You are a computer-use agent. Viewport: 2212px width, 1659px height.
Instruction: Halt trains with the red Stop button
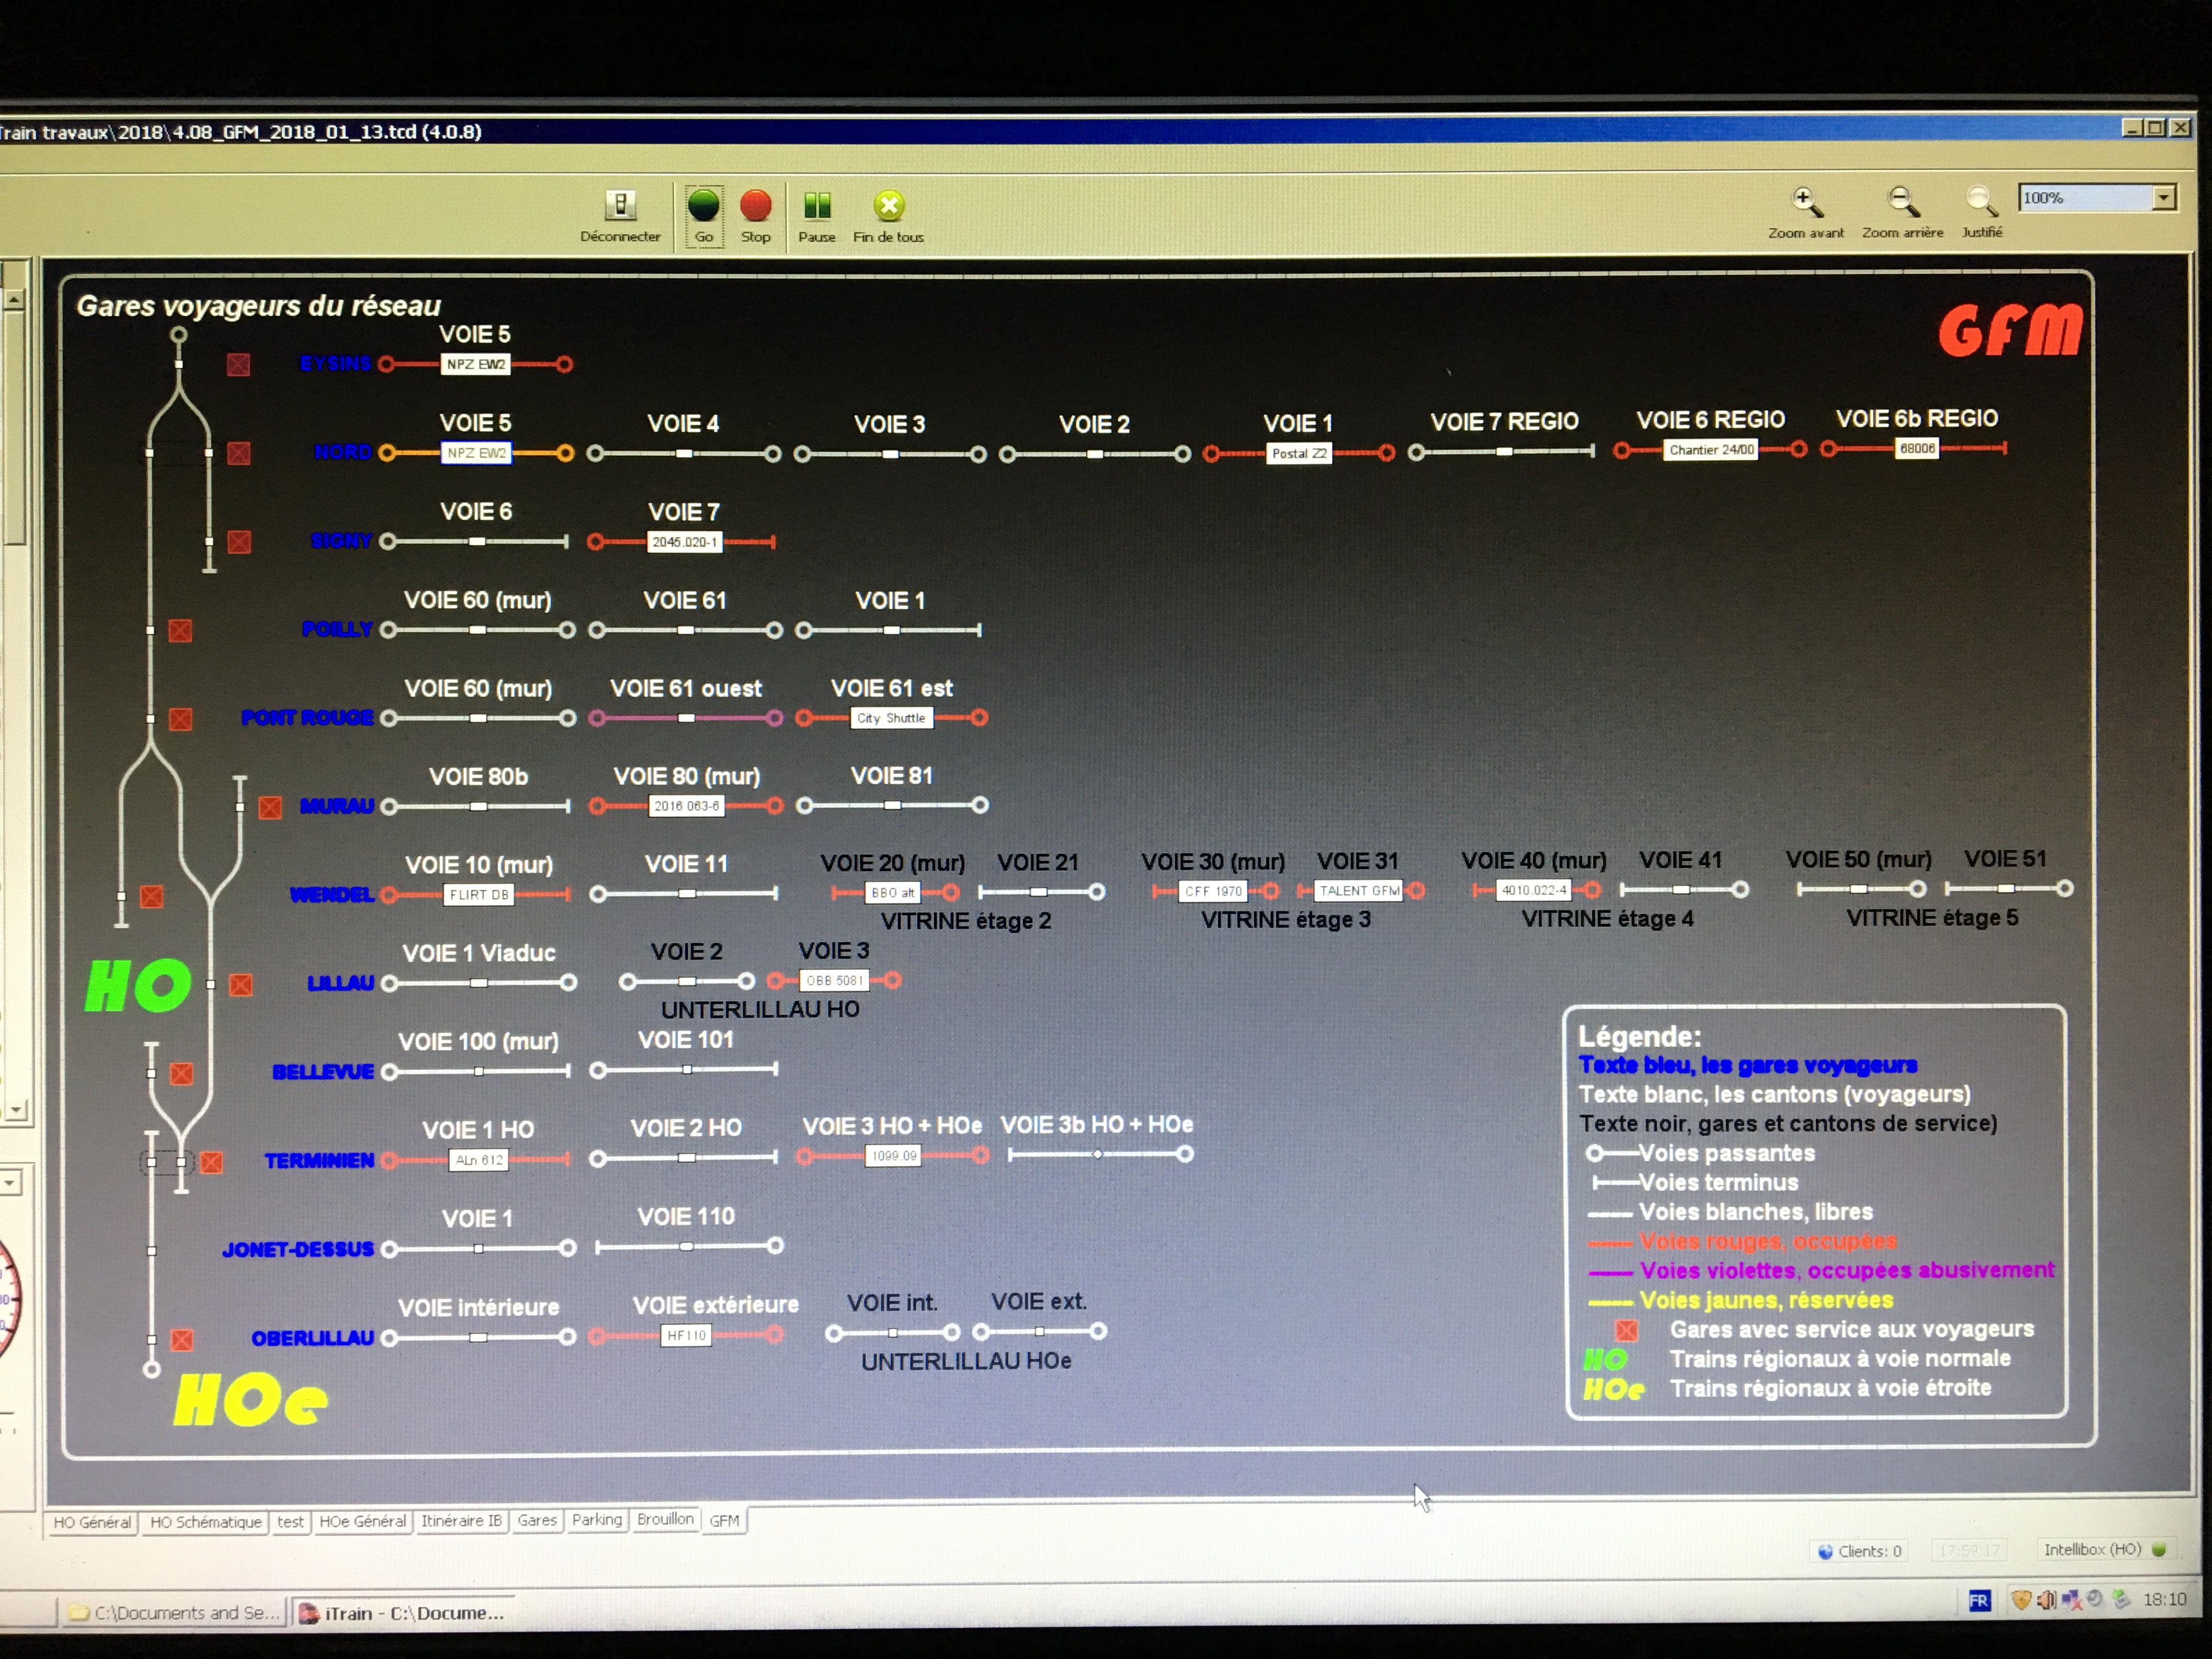[x=756, y=205]
